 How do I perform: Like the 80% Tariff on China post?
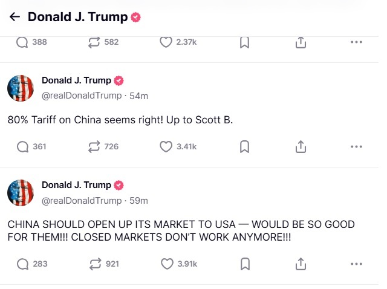[166, 146]
